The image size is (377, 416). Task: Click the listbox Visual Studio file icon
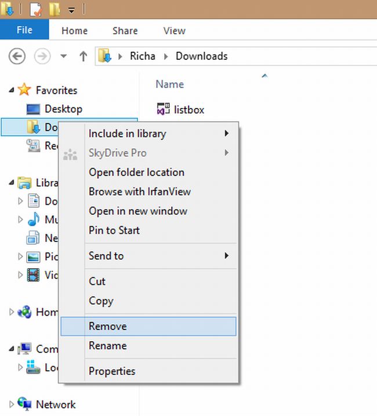click(163, 108)
